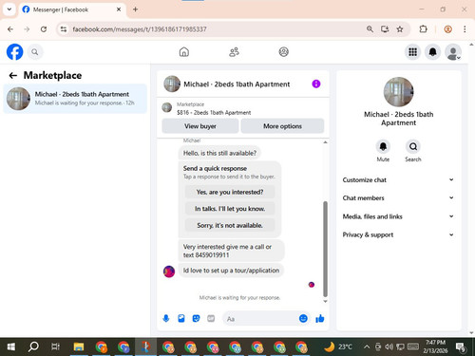Click the $816 2beds 1bath listing link

[x=214, y=112]
